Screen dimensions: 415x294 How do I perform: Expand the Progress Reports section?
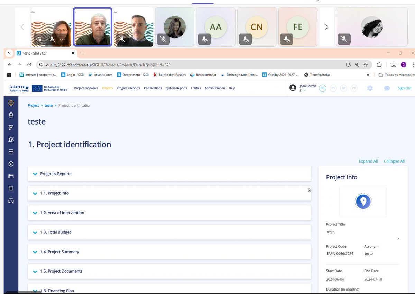(x=169, y=174)
